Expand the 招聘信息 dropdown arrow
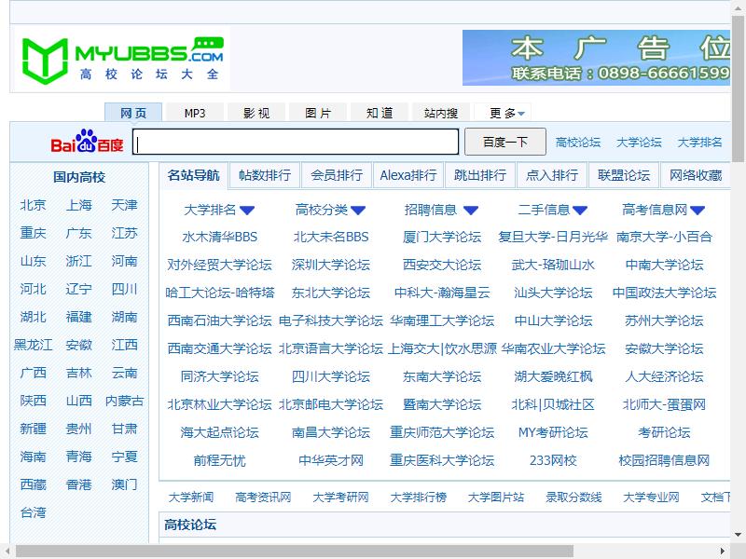 [x=471, y=211]
